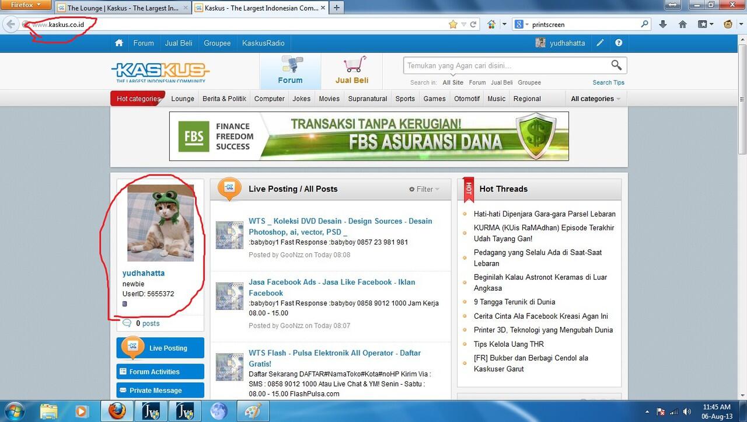Expand the dropdown beside colorful house icon
The image size is (747, 422).
tap(504, 25)
